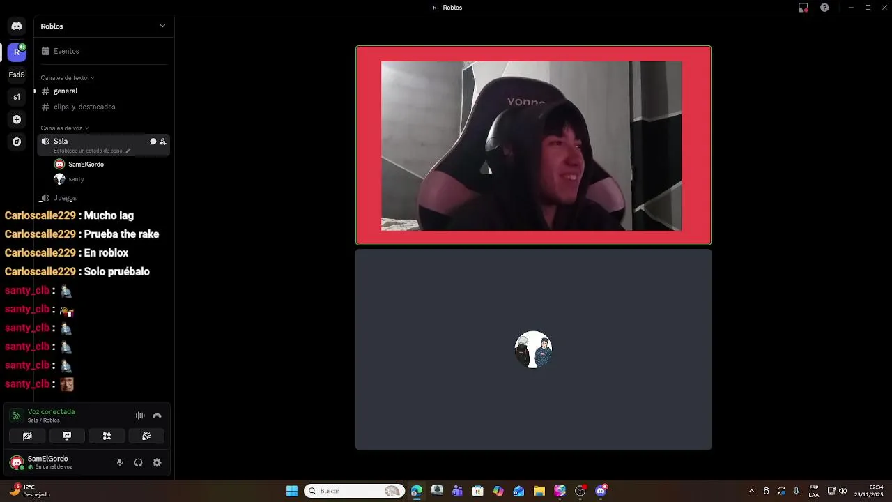Share your screen button
This screenshot has width=892, height=502.
(x=67, y=436)
